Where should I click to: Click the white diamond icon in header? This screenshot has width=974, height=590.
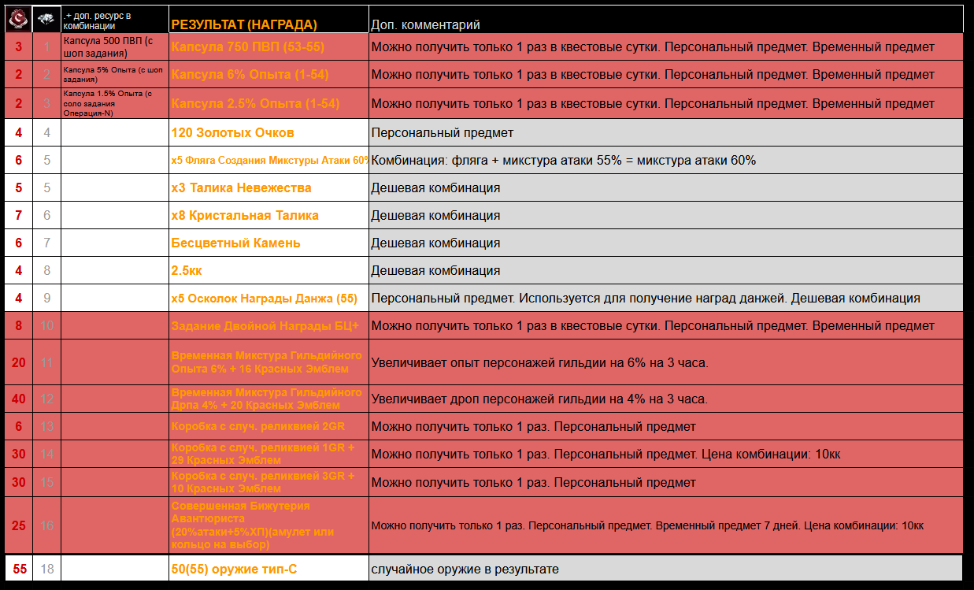click(x=46, y=19)
